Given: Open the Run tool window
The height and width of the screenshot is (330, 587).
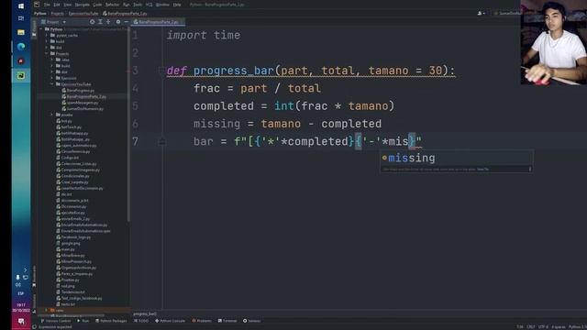Looking at the screenshot, I should [x=83, y=321].
